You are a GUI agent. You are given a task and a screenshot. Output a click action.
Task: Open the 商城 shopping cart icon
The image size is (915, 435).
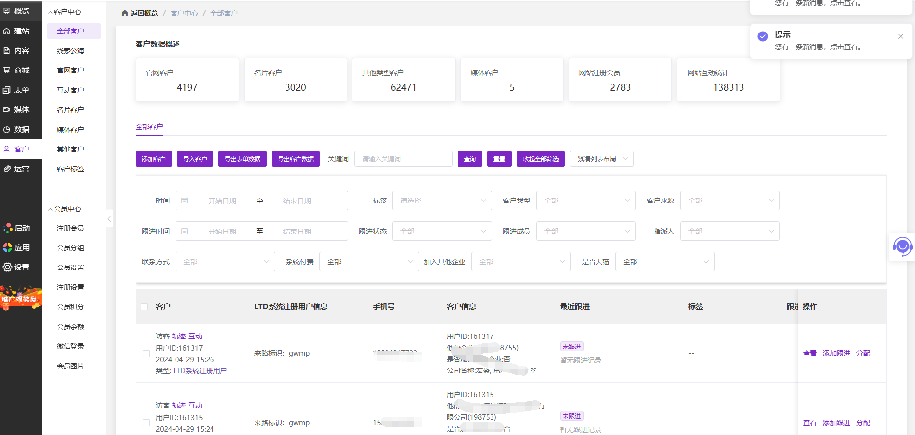coord(7,70)
